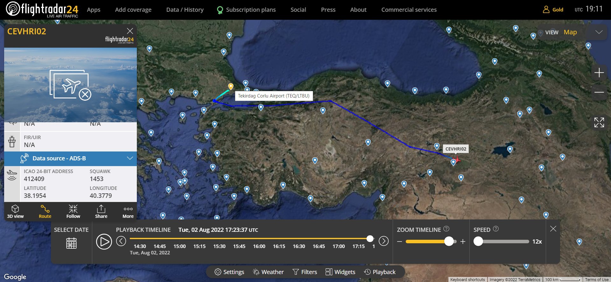
Task: Click the playback speed slider knob
Action: [x=478, y=241]
